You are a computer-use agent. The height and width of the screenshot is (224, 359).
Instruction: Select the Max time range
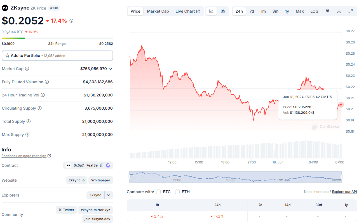[300, 11]
